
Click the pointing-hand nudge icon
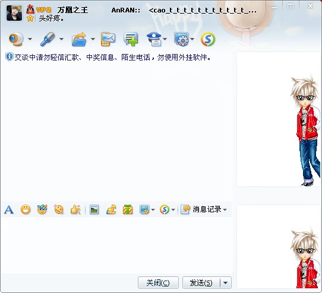click(x=75, y=209)
